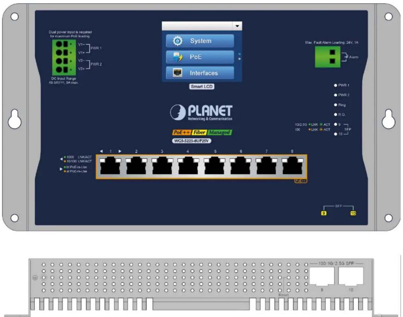Click the PoE++ badge

181,132
